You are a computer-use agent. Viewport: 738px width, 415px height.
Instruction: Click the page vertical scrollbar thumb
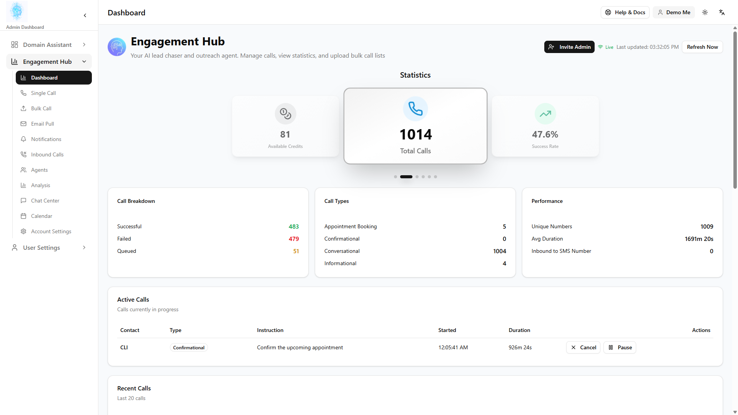(735, 110)
